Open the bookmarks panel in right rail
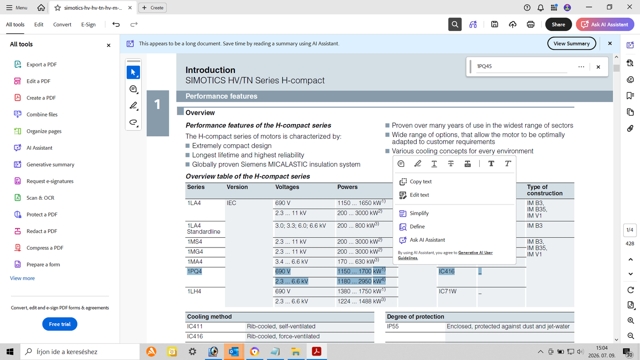640x360 pixels. coord(630,96)
